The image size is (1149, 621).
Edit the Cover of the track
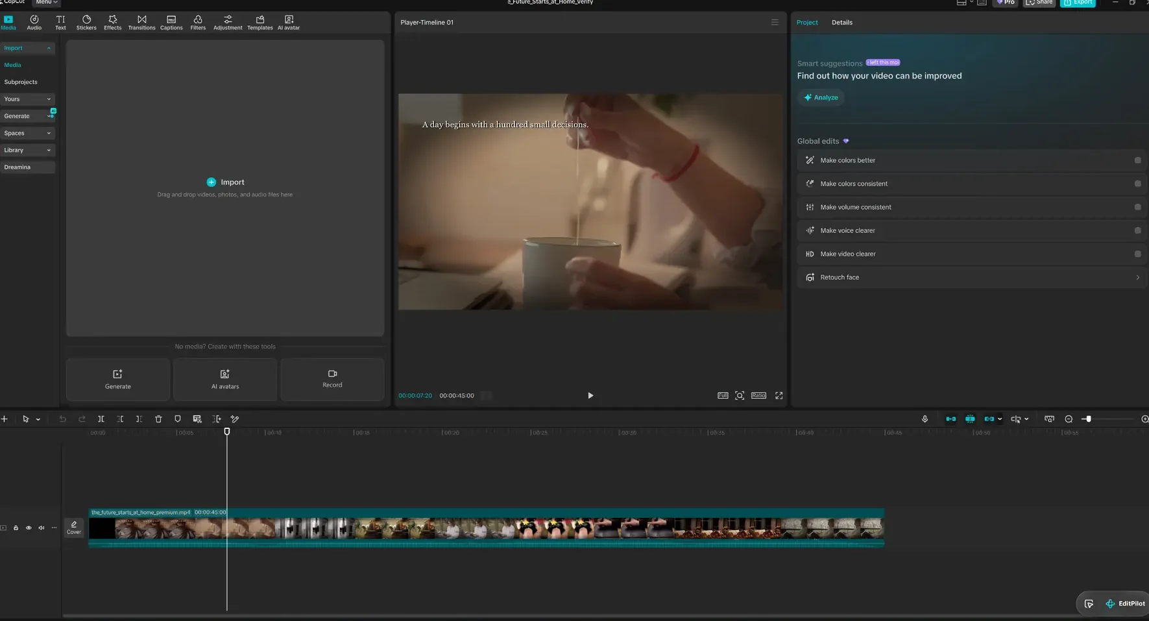click(x=74, y=528)
